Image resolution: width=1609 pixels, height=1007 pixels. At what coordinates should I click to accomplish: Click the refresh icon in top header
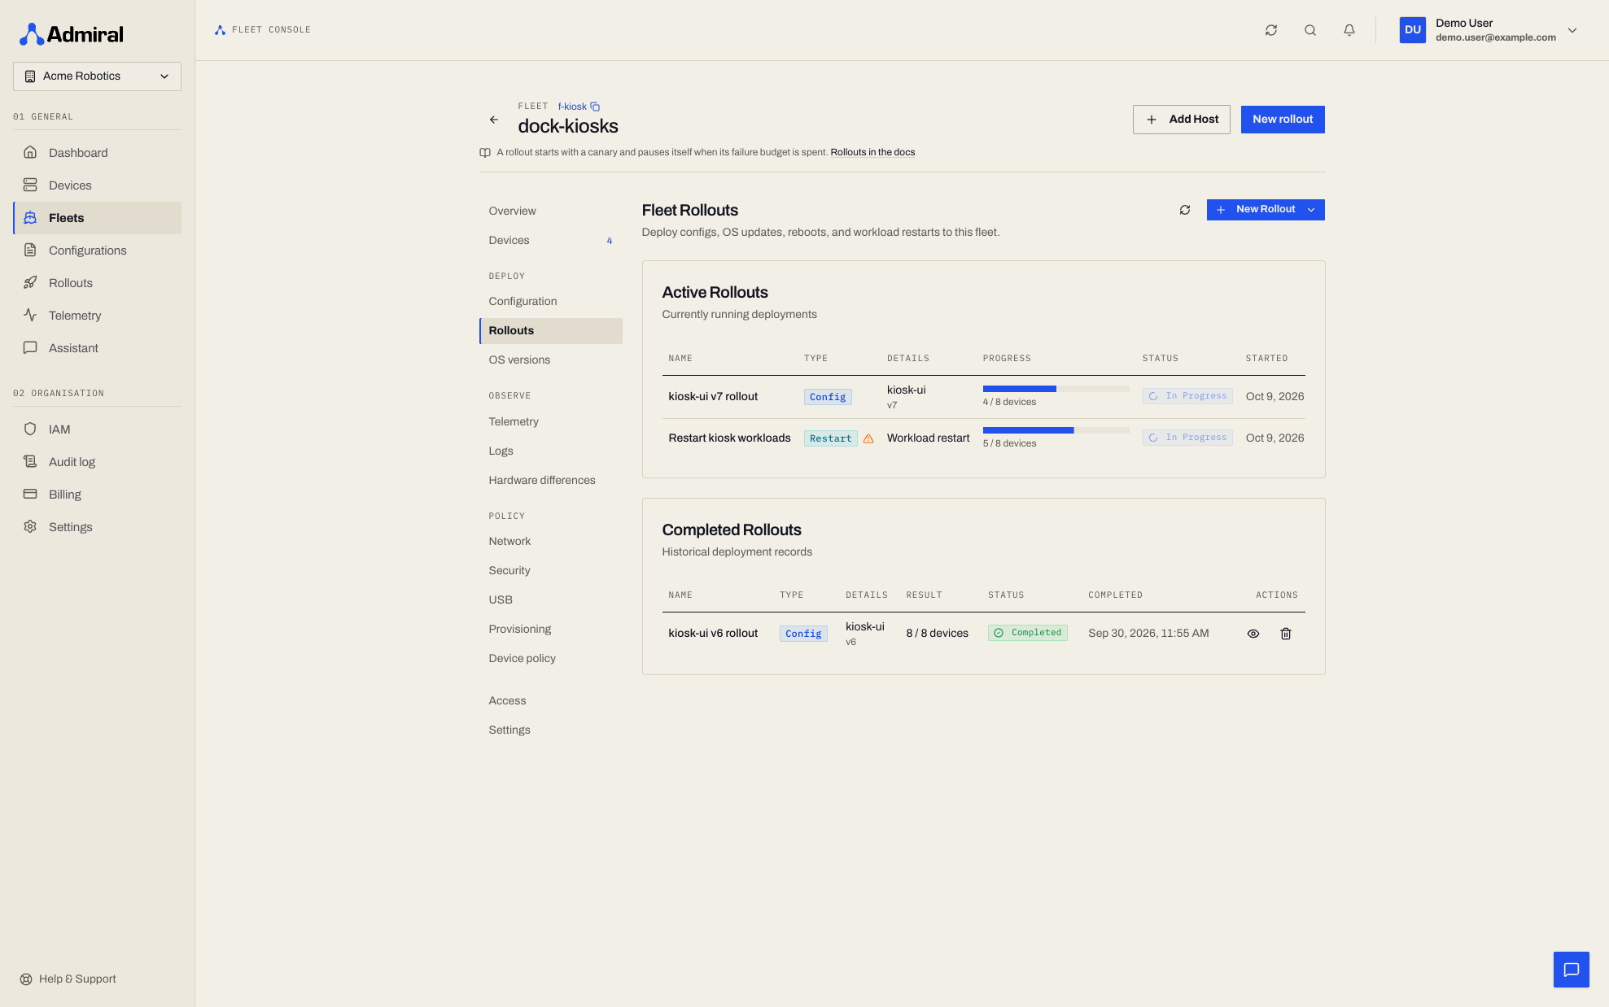tap(1271, 30)
